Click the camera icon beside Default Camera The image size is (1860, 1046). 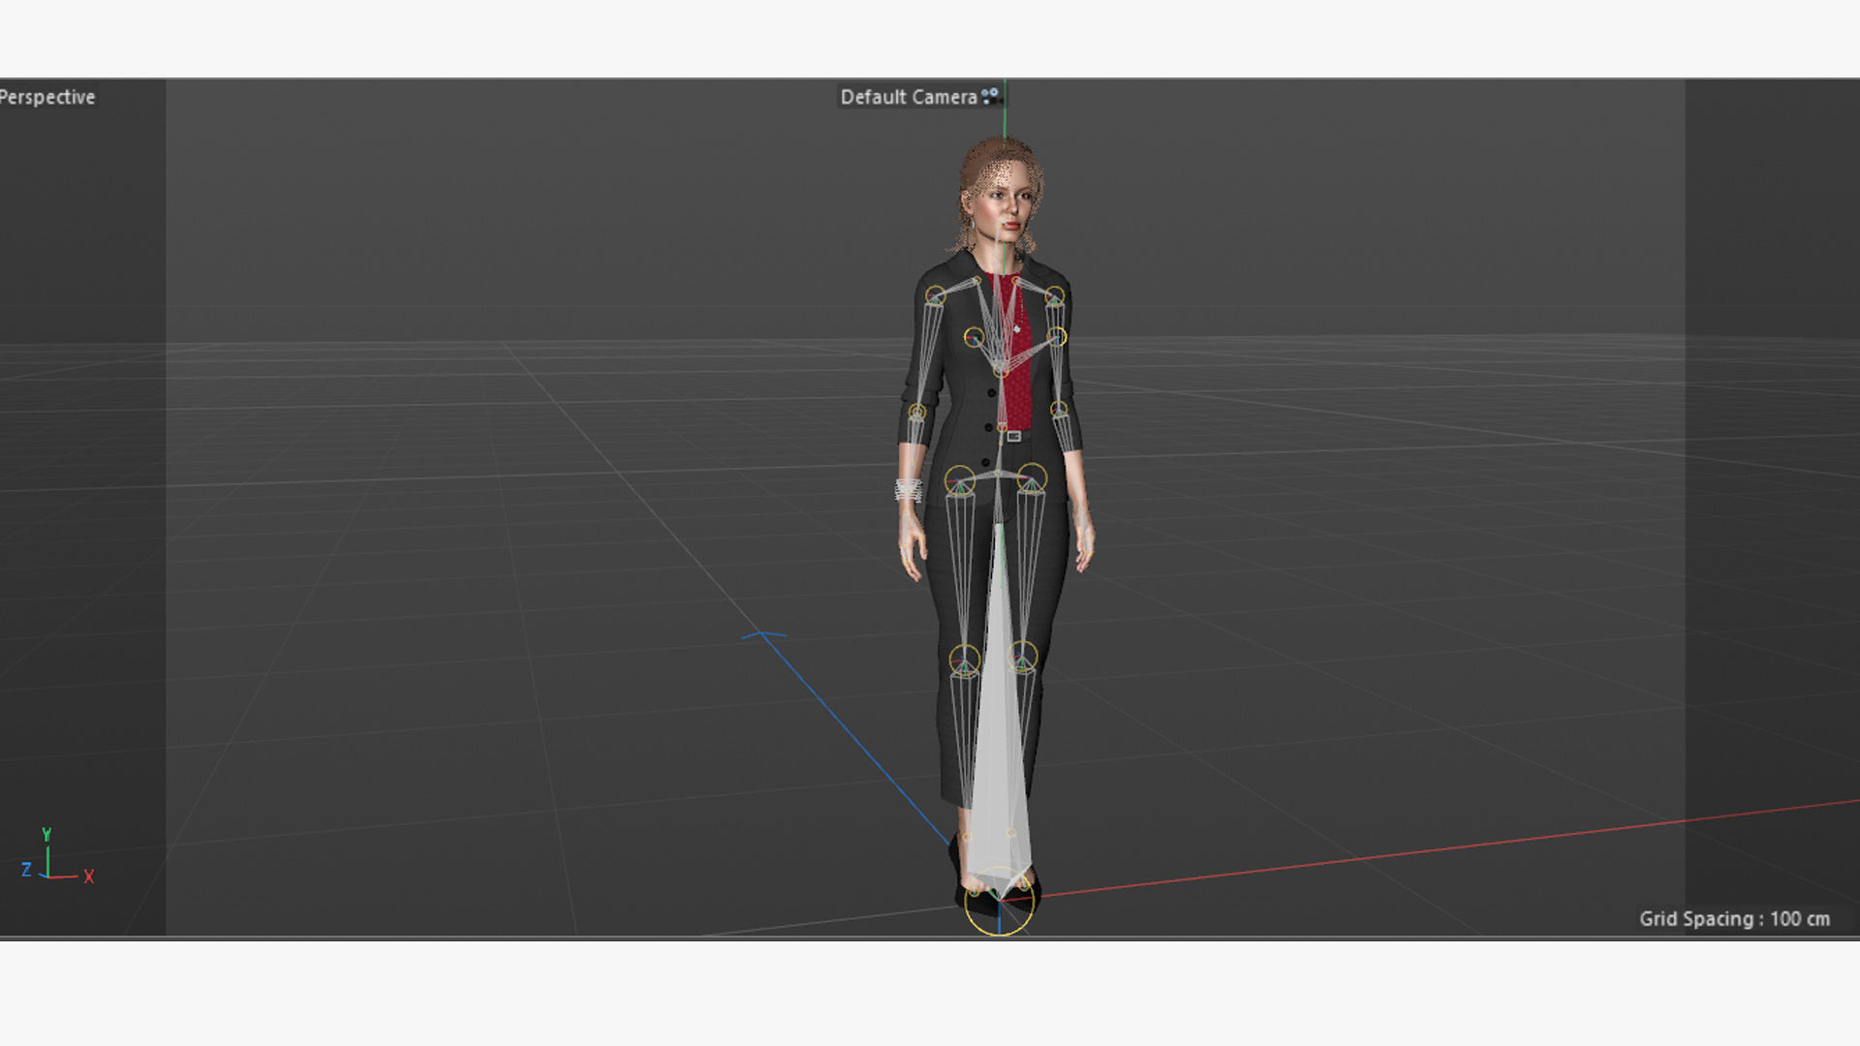point(990,96)
